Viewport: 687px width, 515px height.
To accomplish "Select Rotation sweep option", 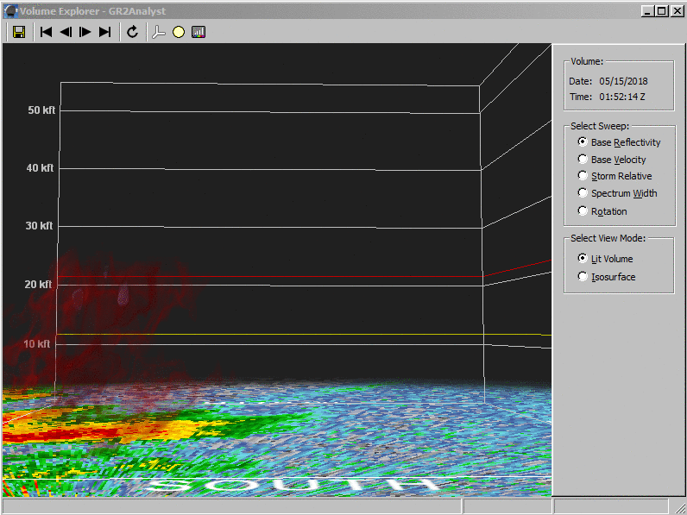I will point(602,211).
